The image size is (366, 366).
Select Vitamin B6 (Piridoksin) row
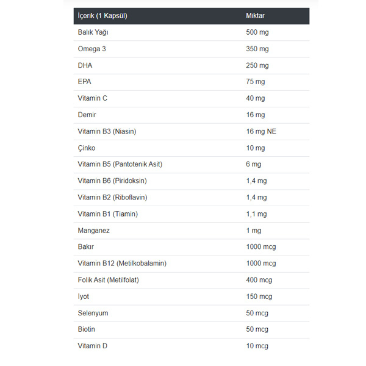coord(192,181)
